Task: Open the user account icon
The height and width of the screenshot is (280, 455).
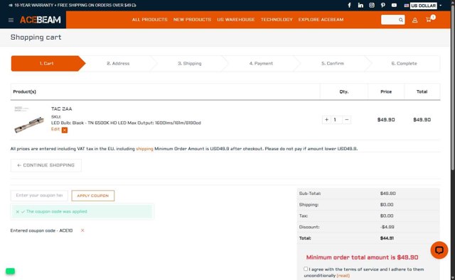Action: [x=414, y=20]
